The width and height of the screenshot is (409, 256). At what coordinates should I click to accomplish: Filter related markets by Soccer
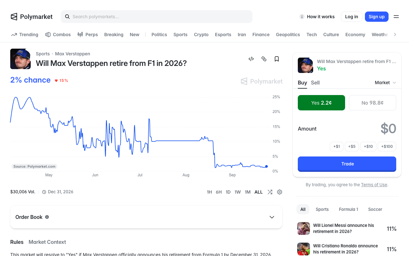coord(375,209)
